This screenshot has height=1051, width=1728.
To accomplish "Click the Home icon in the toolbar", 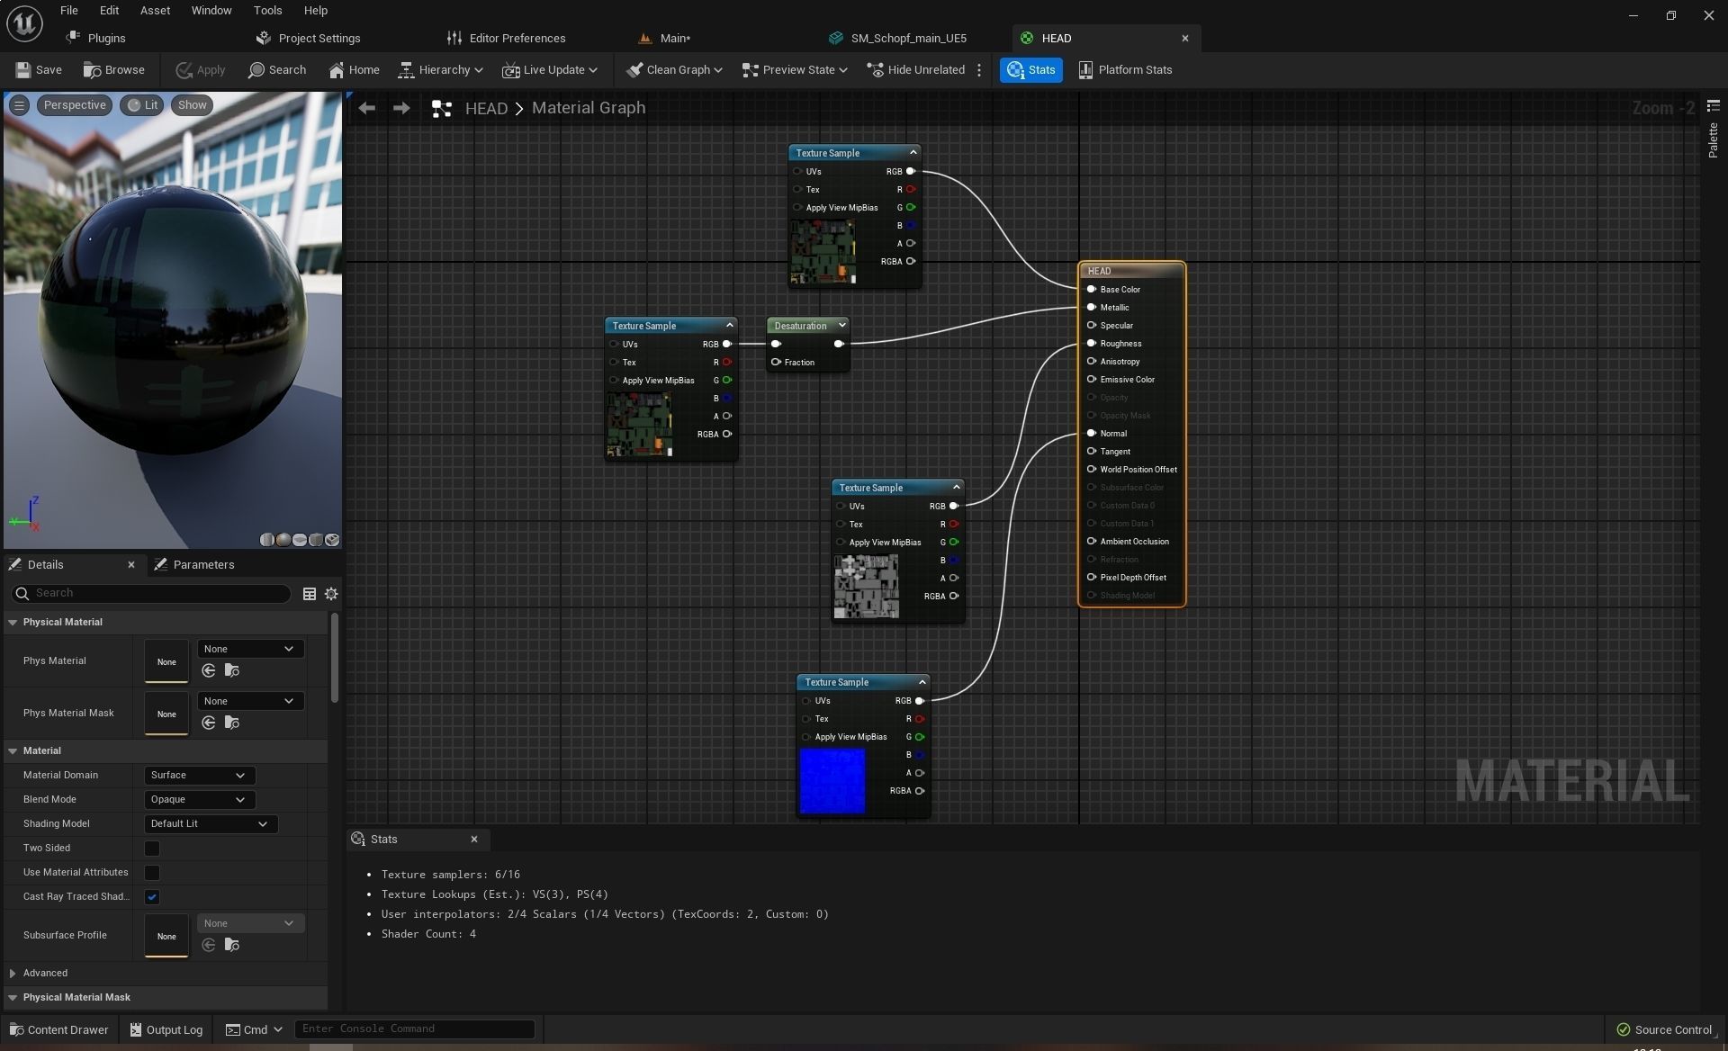I will (x=337, y=70).
